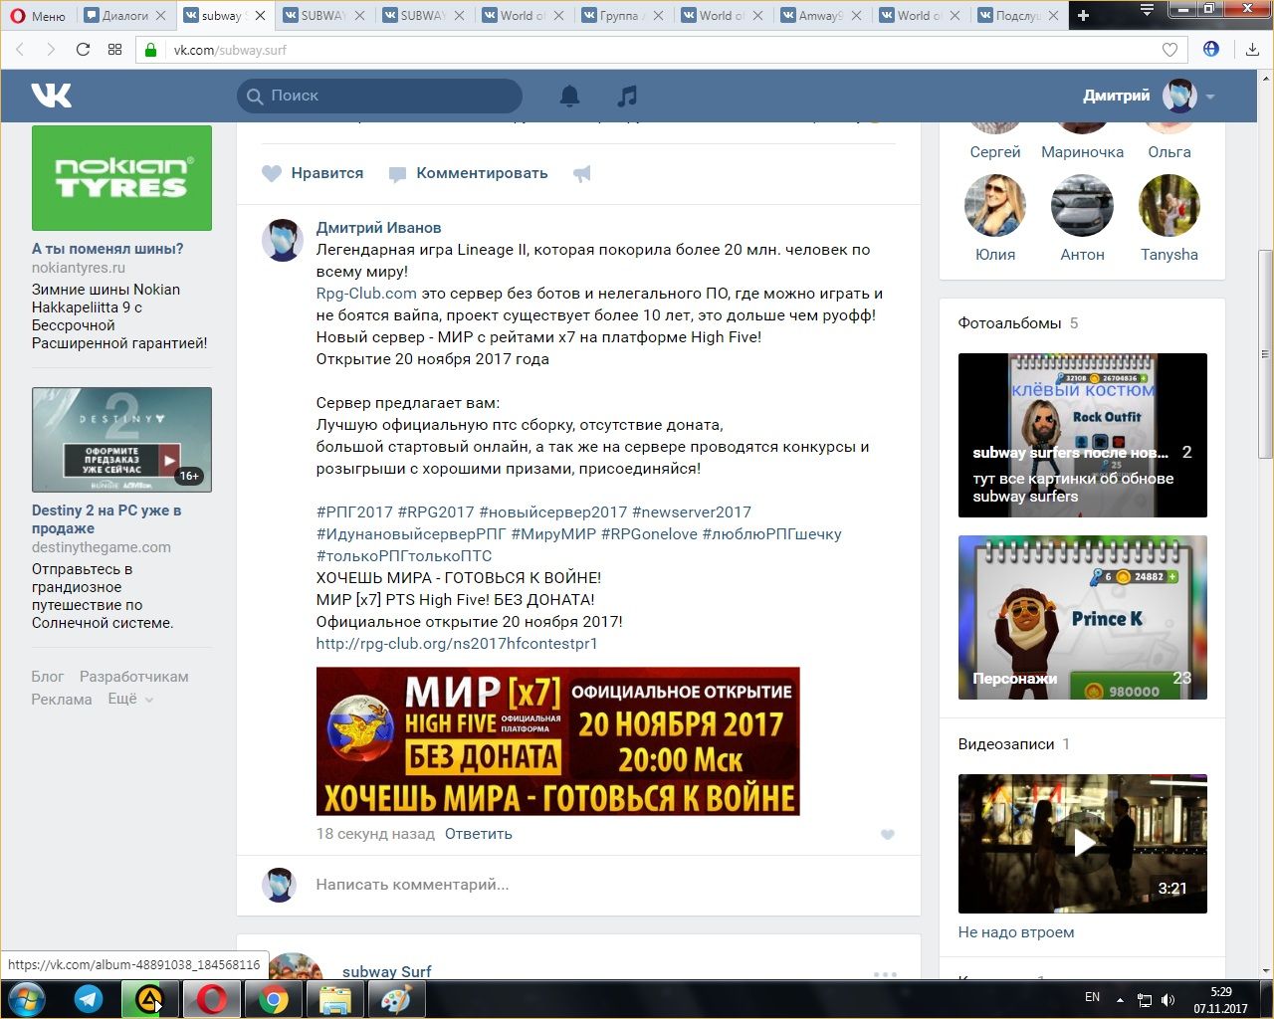The height and width of the screenshot is (1019, 1274).
Task: Click the VPN globe icon in address bar
Action: [x=1210, y=49]
